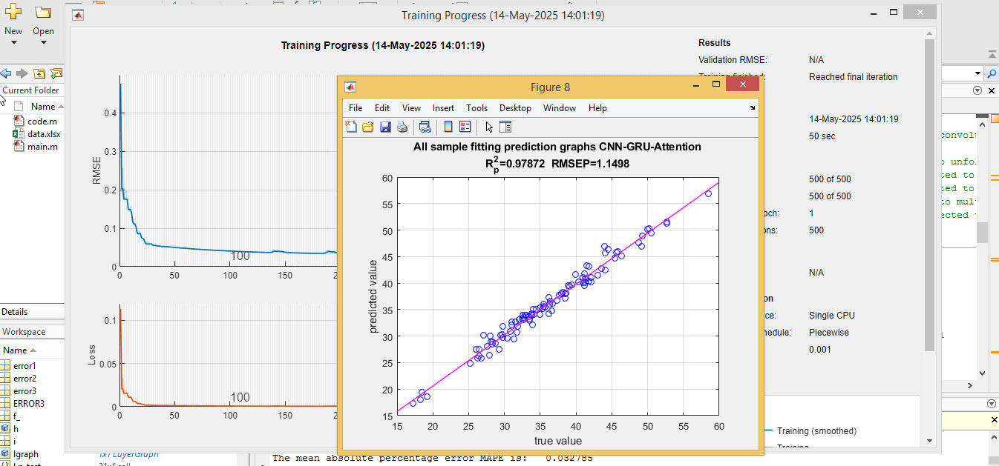The width and height of the screenshot is (999, 466).
Task: Minimize the Figure 8 window
Action: (x=696, y=87)
